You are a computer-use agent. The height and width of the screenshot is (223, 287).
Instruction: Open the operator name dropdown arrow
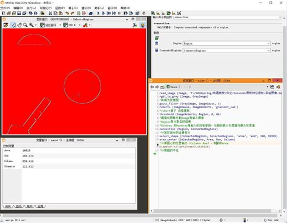[x=280, y=18]
